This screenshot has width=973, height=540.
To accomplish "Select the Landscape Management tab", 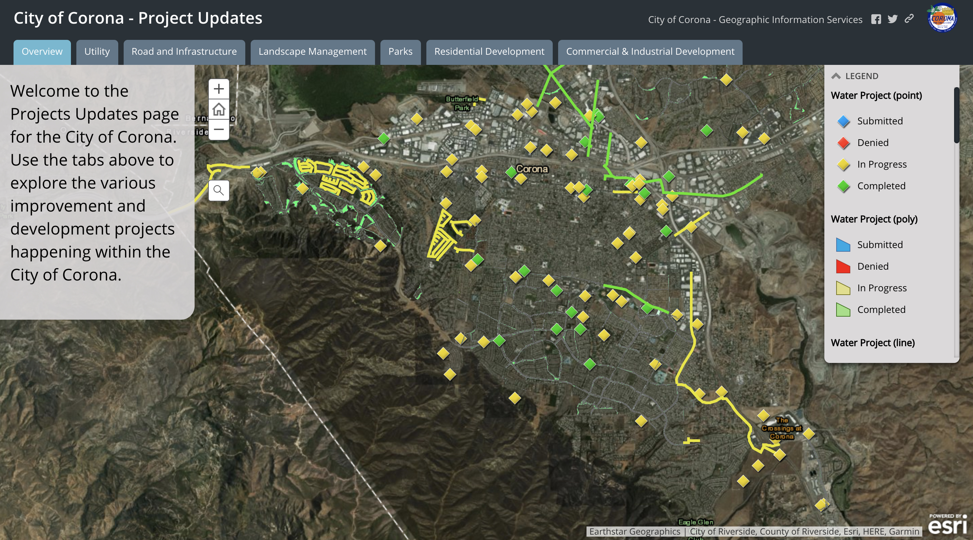I will 313,51.
